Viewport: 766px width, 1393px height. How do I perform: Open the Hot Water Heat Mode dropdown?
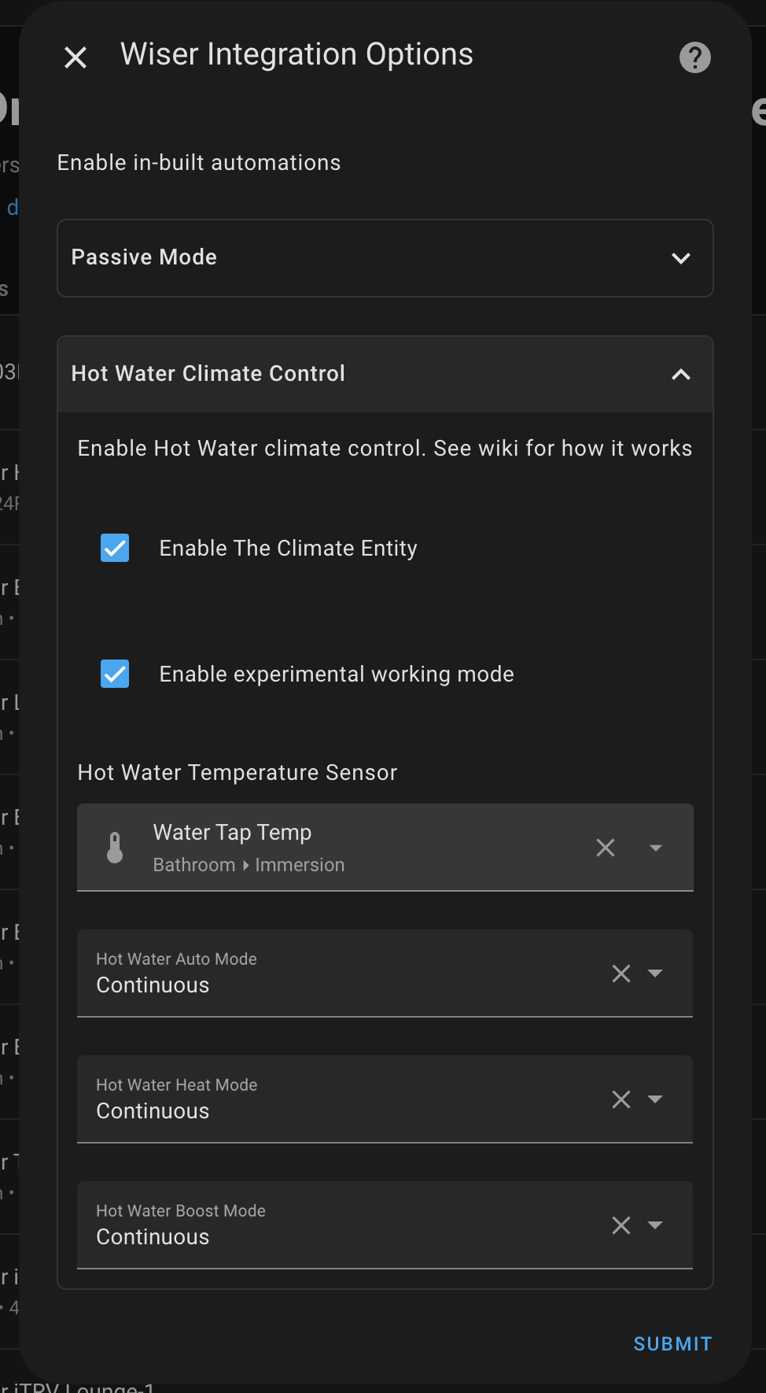click(x=385, y=1099)
